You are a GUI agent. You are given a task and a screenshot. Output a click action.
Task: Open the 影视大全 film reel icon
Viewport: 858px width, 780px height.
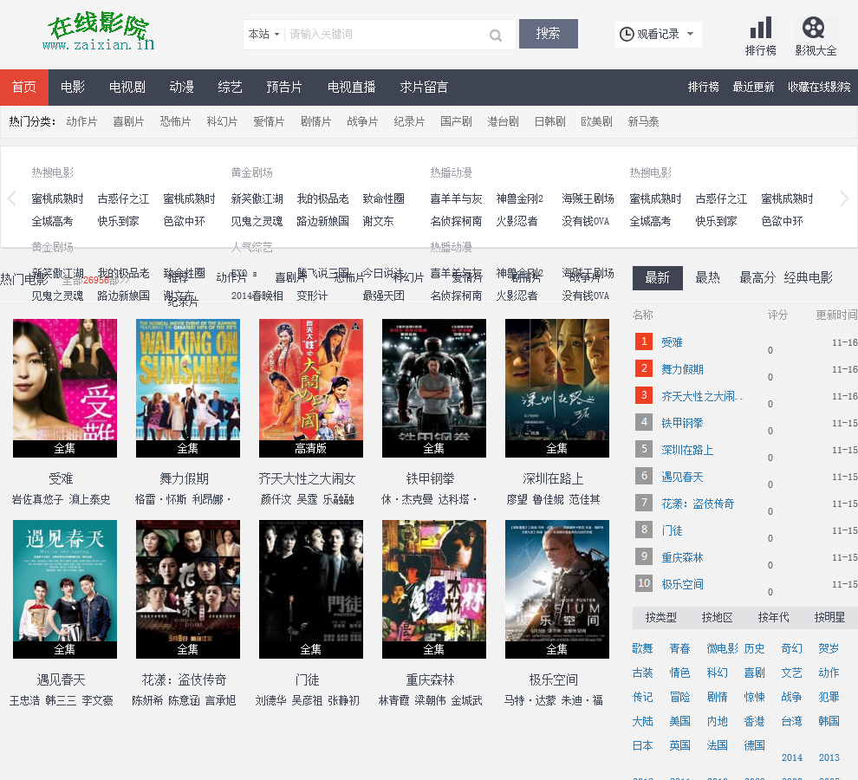[x=814, y=28]
